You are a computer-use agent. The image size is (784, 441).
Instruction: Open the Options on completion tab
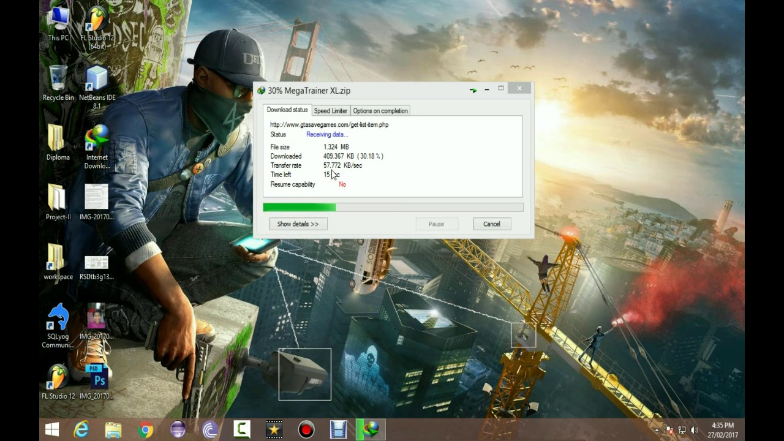[x=380, y=111]
